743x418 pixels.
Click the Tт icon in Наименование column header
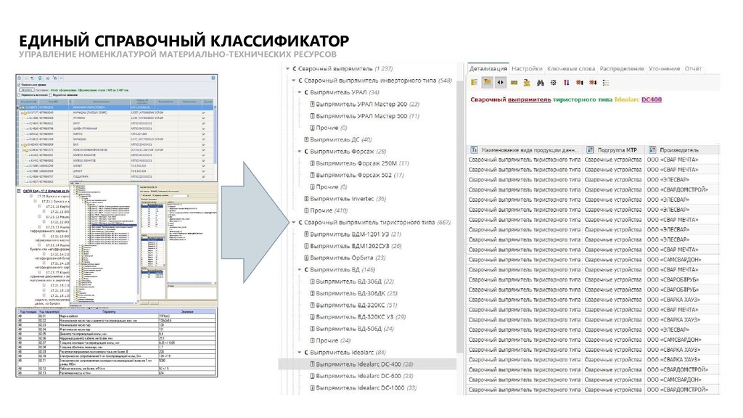(x=474, y=149)
